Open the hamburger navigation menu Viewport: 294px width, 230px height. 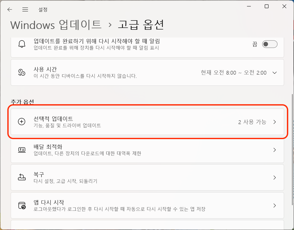click(x=25, y=9)
